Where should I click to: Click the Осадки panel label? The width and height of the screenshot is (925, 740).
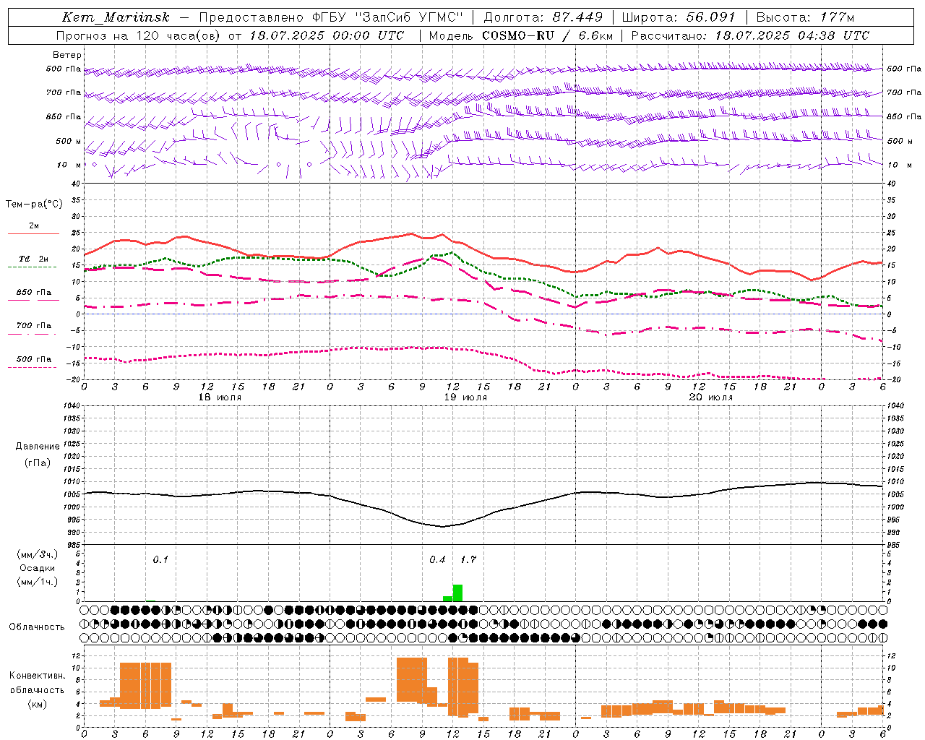(38, 568)
